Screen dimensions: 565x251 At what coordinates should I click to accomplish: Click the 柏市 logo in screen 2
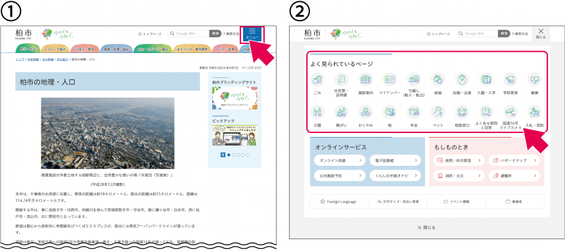[313, 34]
